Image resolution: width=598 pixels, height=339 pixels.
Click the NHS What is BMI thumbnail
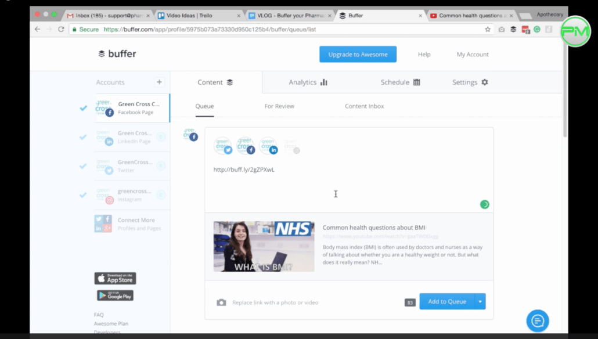[x=264, y=246]
